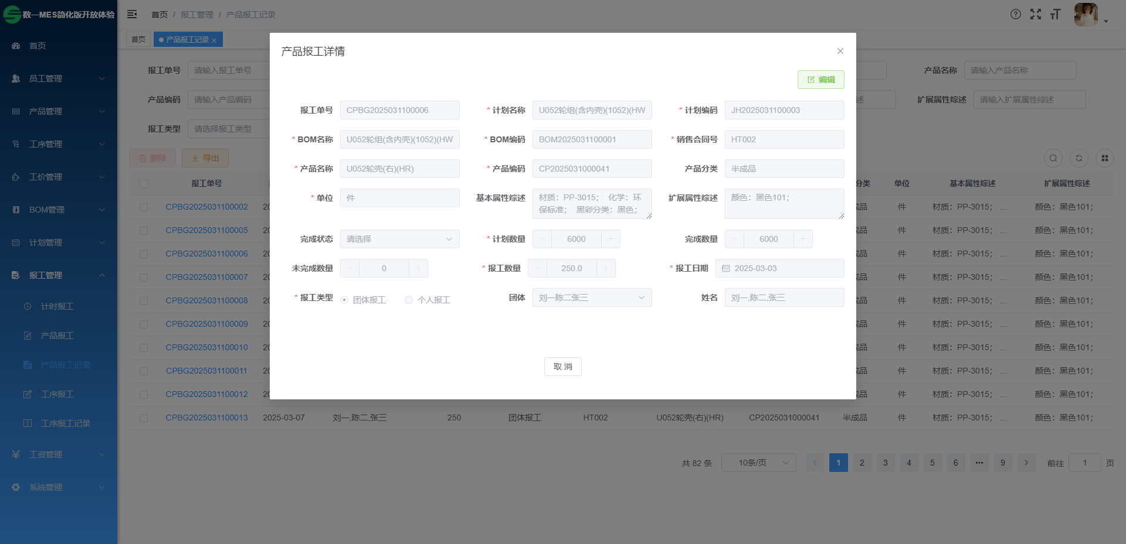The image size is (1126, 544).
Task: Click the user avatar picture
Action: click(1086, 14)
